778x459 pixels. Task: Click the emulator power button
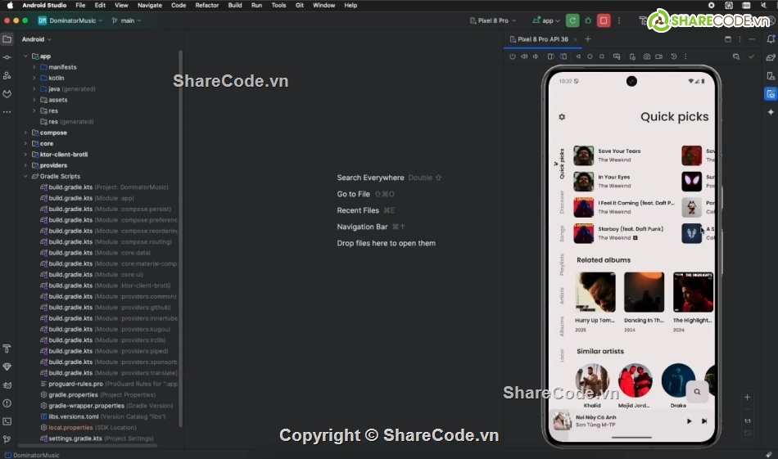click(x=513, y=56)
